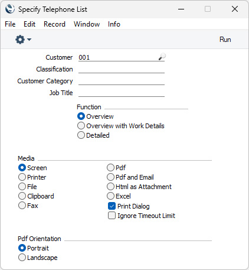Open the Info menu
249x270 pixels.
pyautogui.click(x=114, y=24)
